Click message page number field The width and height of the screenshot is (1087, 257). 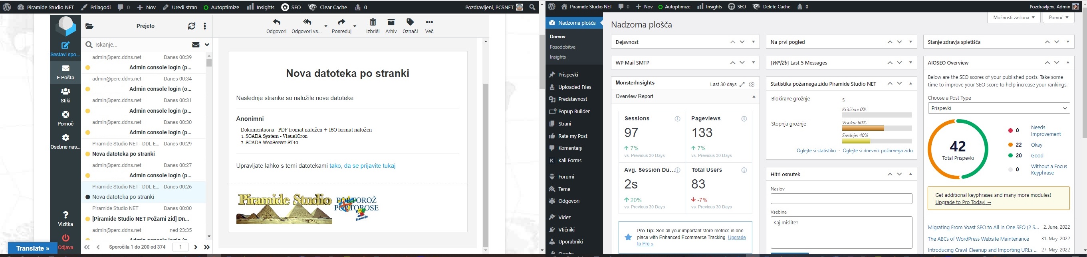181,247
